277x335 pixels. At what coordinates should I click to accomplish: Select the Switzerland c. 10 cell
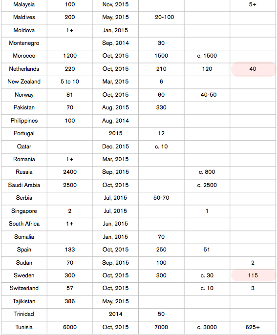coord(207,289)
